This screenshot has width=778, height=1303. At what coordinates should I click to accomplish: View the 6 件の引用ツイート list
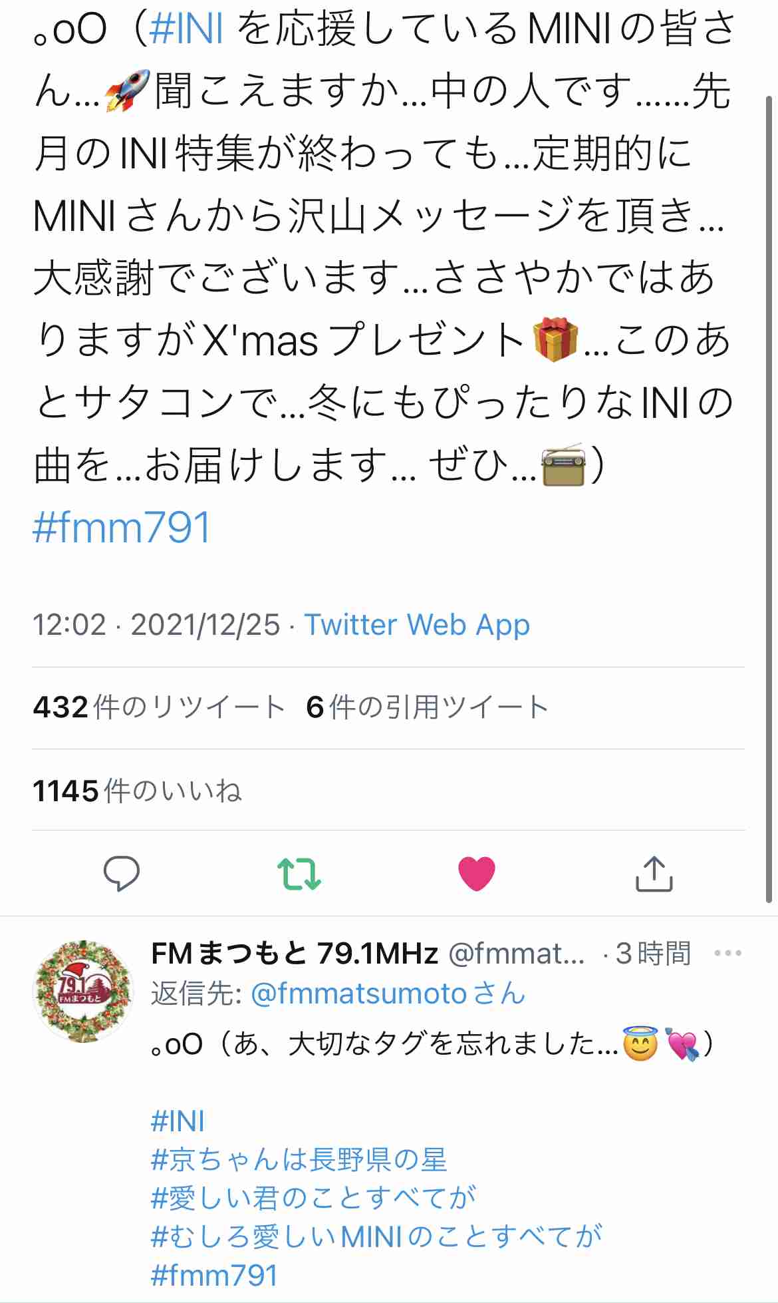(428, 707)
